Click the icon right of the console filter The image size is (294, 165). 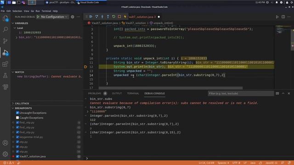point(277,93)
